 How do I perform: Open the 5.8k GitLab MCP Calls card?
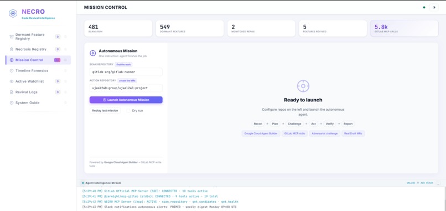click(404, 28)
